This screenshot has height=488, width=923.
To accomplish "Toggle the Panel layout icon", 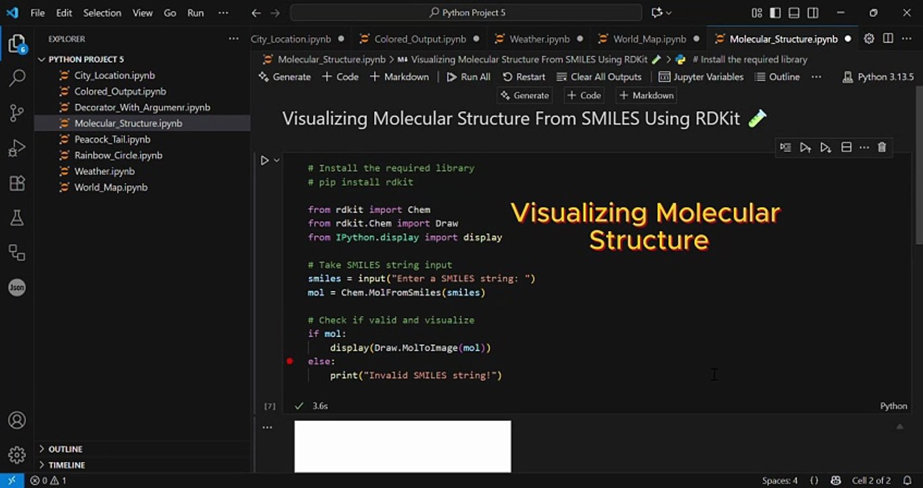I will click(794, 13).
